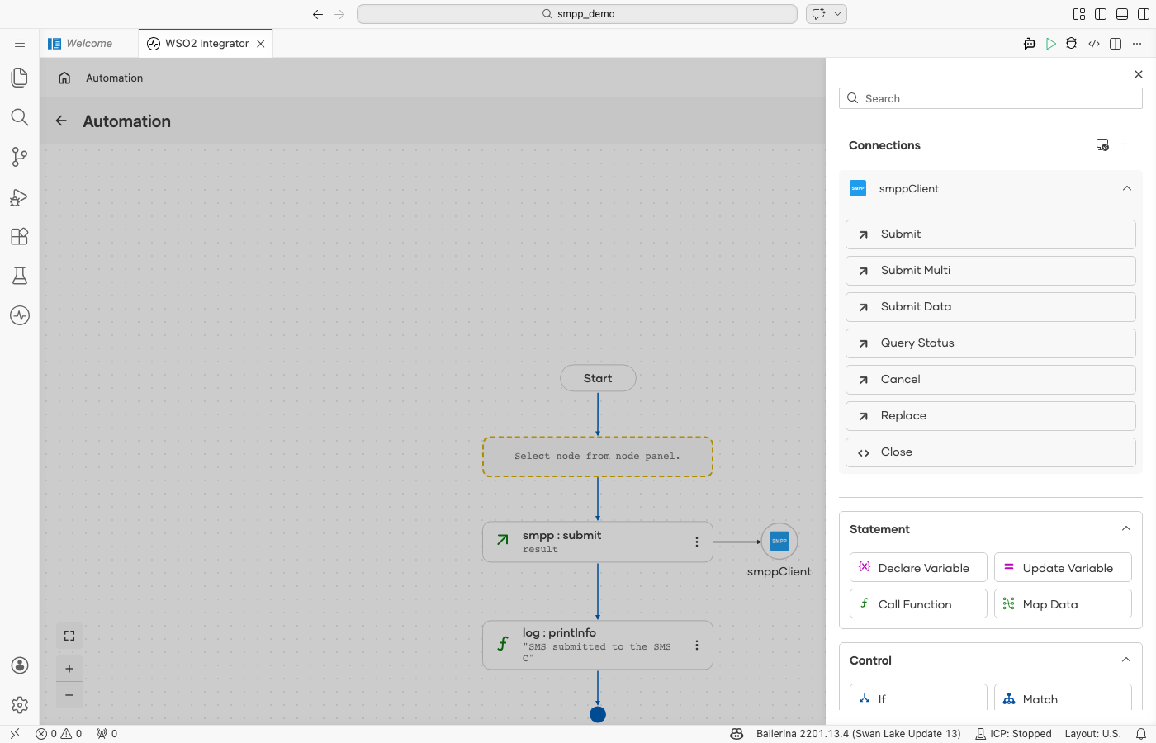The width and height of the screenshot is (1156, 743).
Task: Open the Source Control view
Action: pyautogui.click(x=20, y=157)
